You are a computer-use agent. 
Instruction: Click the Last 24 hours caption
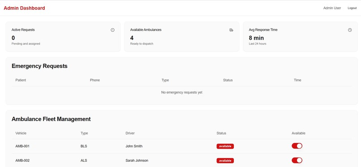[x=258, y=44]
